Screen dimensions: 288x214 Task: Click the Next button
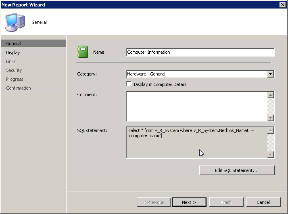point(189,202)
